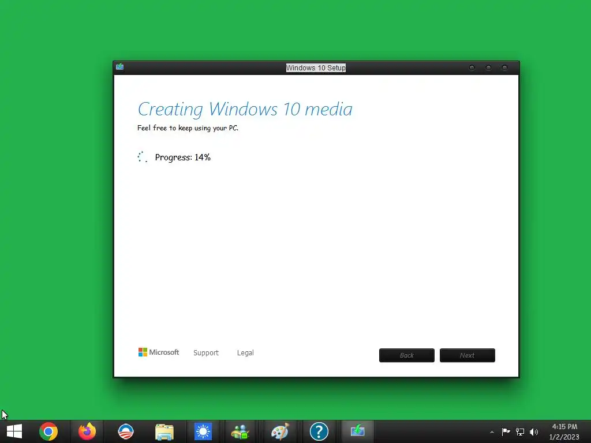Click the 'Creating Windows 10 media' heading
This screenshot has width=591, height=443.
(245, 109)
